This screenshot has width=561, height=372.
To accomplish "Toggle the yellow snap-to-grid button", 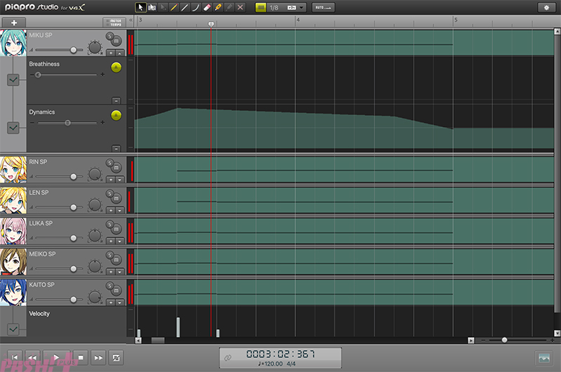I will coord(260,7).
